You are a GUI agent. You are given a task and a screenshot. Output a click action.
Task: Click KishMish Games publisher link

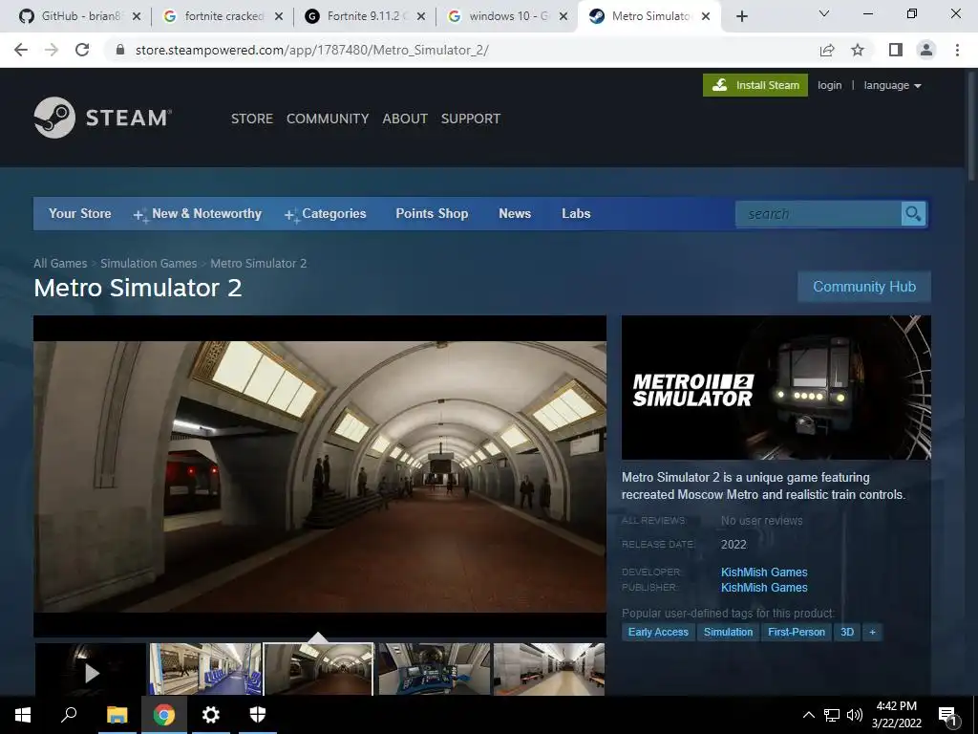click(x=764, y=588)
